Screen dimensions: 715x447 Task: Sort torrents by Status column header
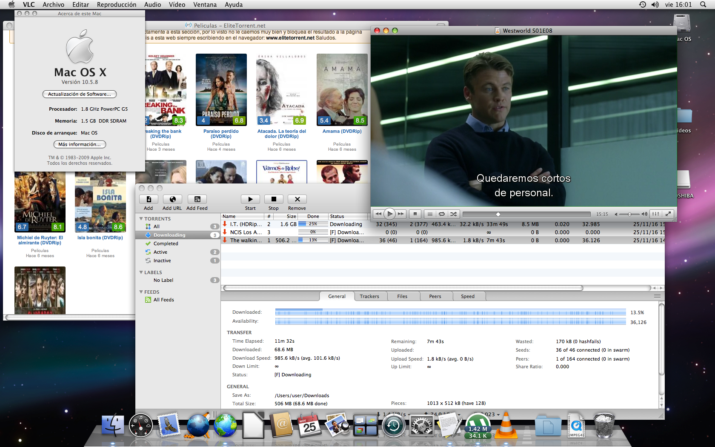(348, 216)
